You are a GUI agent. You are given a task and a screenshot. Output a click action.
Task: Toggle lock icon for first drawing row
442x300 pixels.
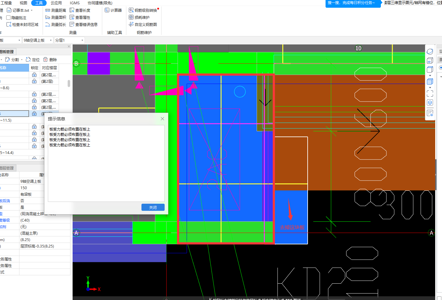click(x=34, y=75)
